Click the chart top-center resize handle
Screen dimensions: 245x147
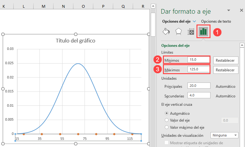point(76,34)
